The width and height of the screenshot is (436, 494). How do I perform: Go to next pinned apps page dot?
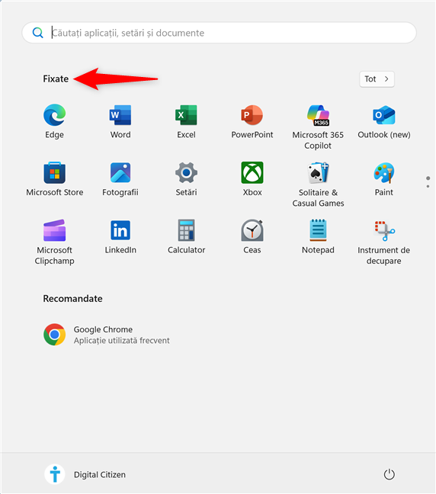pyautogui.click(x=428, y=186)
